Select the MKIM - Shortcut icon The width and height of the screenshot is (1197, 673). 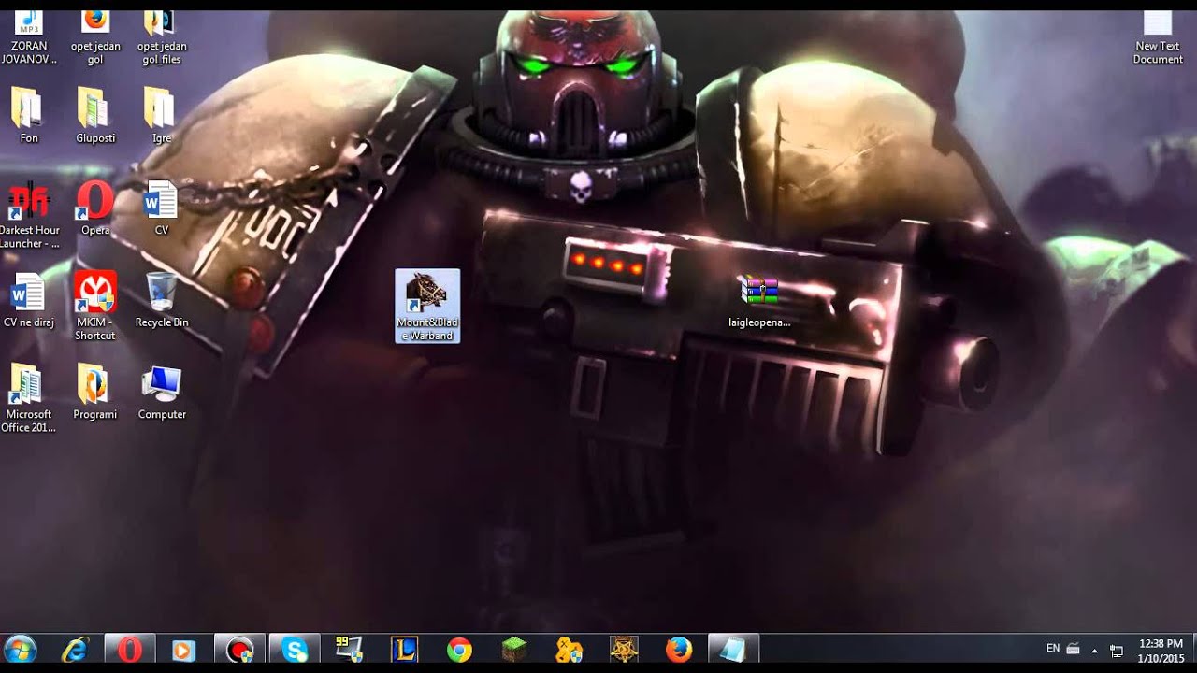[x=95, y=307]
